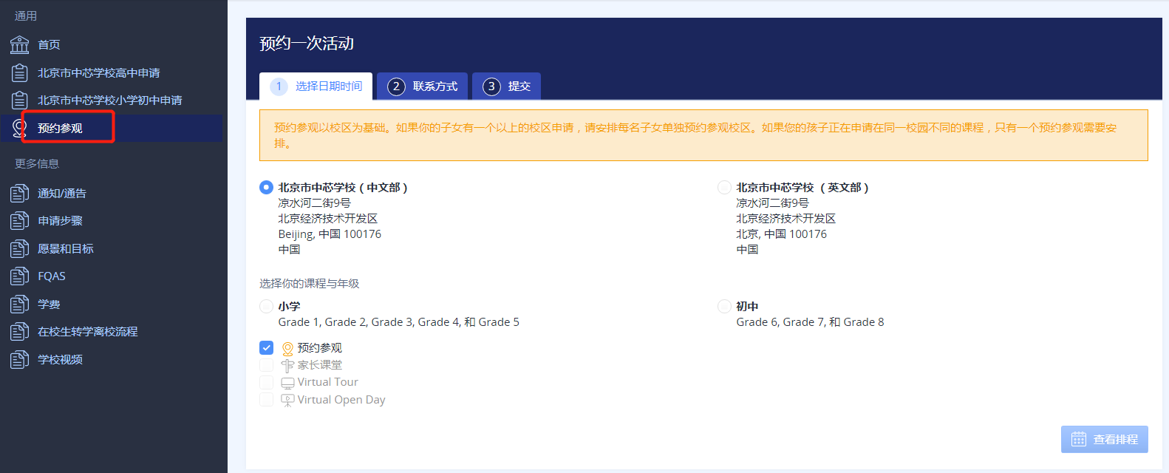Choose the 初中 grade level option
Viewport: 1169px width, 473px height.
point(724,307)
